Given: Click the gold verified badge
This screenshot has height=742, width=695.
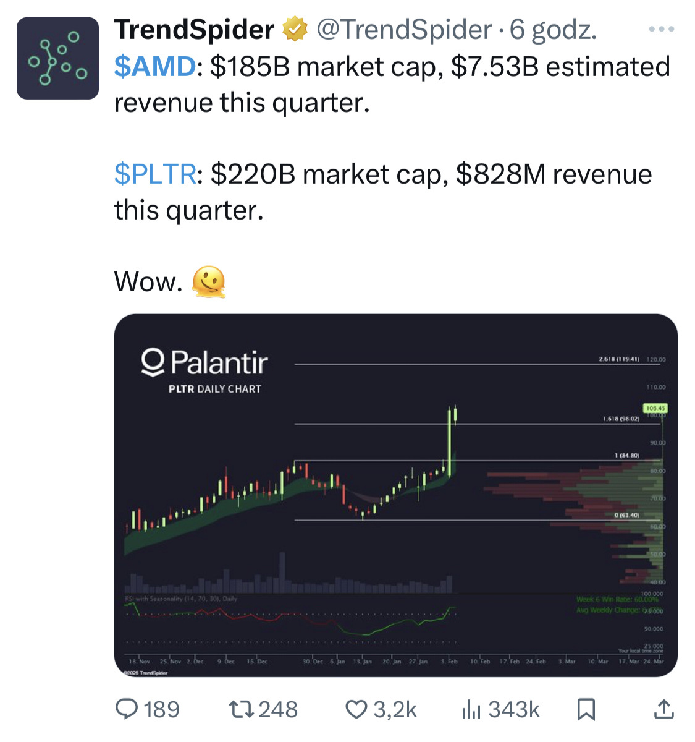Looking at the screenshot, I should (295, 29).
